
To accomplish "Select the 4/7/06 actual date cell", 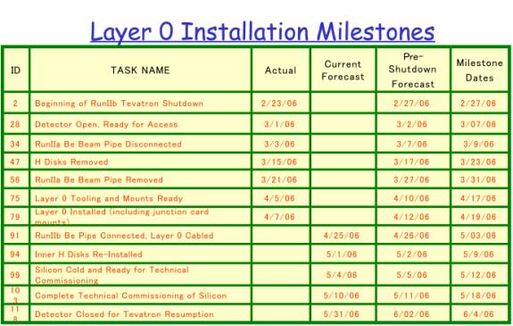I will click(281, 216).
